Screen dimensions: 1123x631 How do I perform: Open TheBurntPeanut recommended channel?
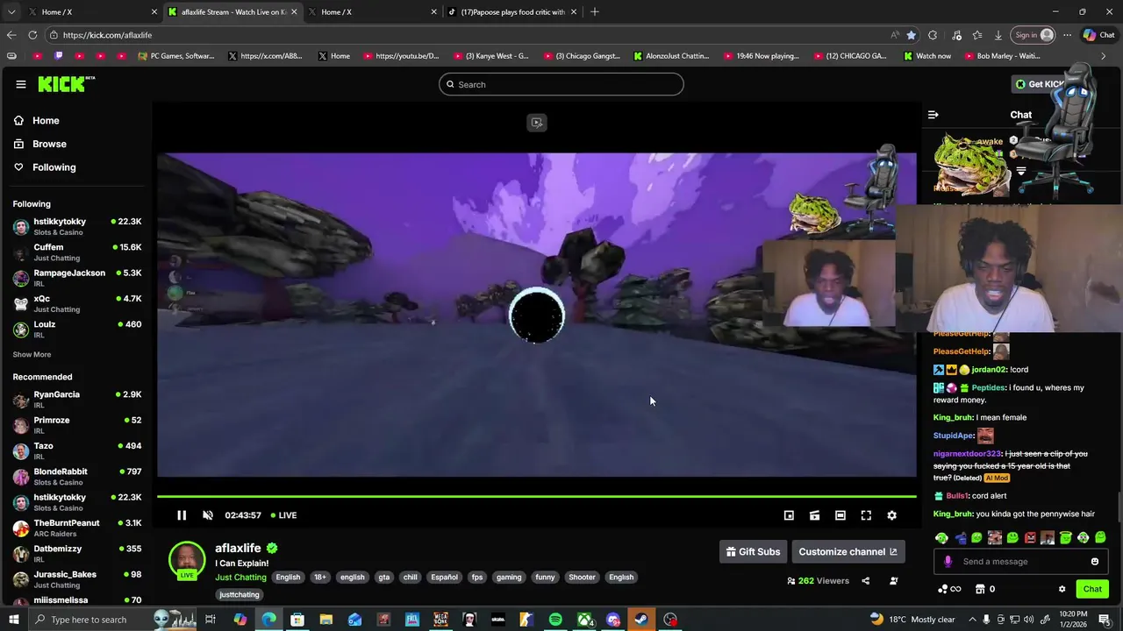click(x=77, y=528)
